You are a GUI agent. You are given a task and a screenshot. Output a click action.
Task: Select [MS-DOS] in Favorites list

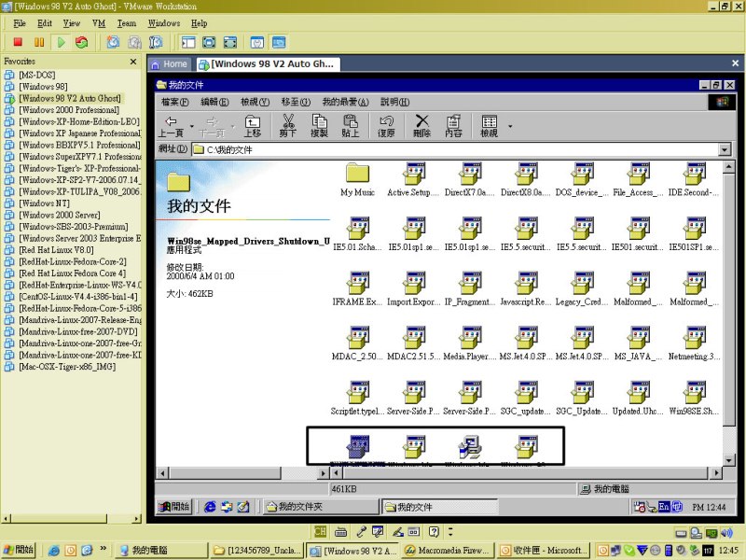[37, 75]
